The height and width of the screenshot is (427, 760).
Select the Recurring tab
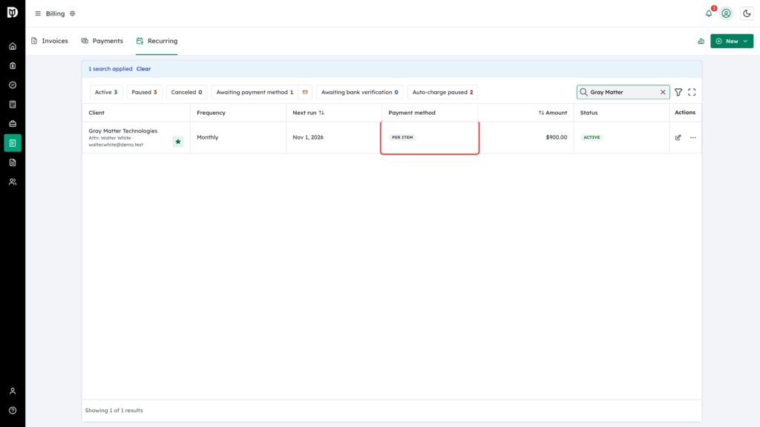pyautogui.click(x=157, y=42)
